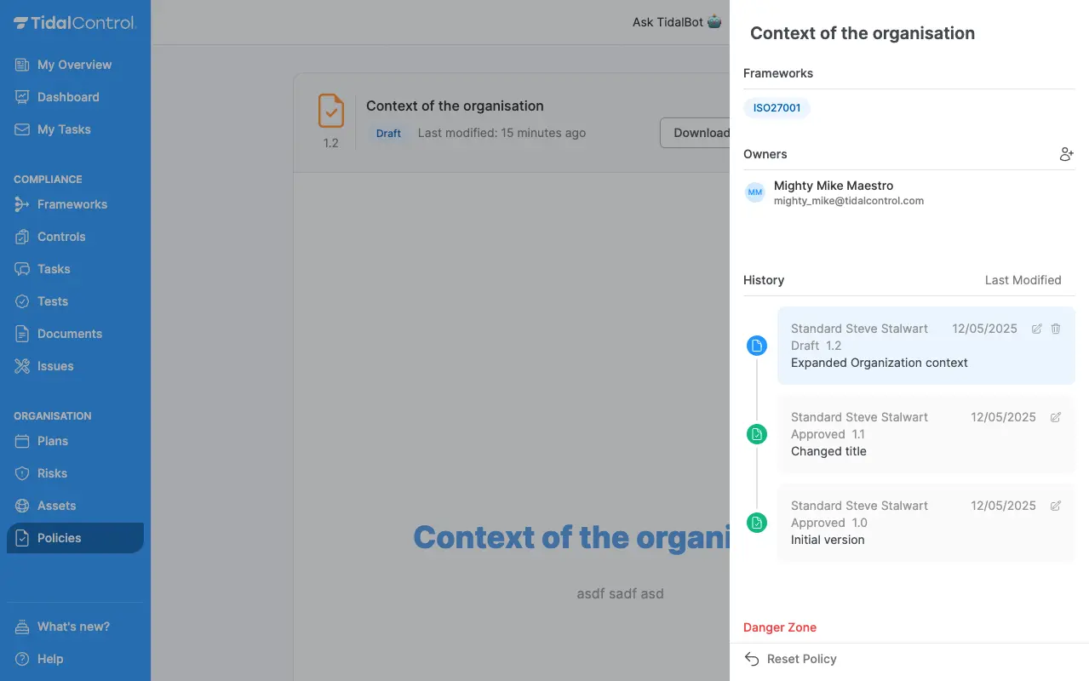Viewport: 1089px width, 681px height.
Task: Click the Download button
Action: tap(696, 133)
